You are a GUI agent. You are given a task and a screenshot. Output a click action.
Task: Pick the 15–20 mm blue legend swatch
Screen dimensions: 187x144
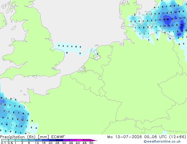tap(46, 140)
